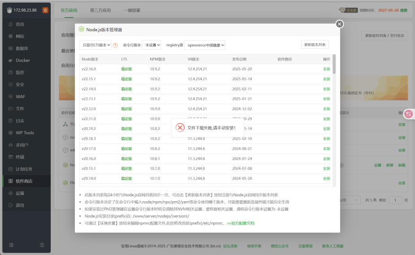Click the 更新版本列表 button
The width and height of the screenshot is (415, 255).
315,45
